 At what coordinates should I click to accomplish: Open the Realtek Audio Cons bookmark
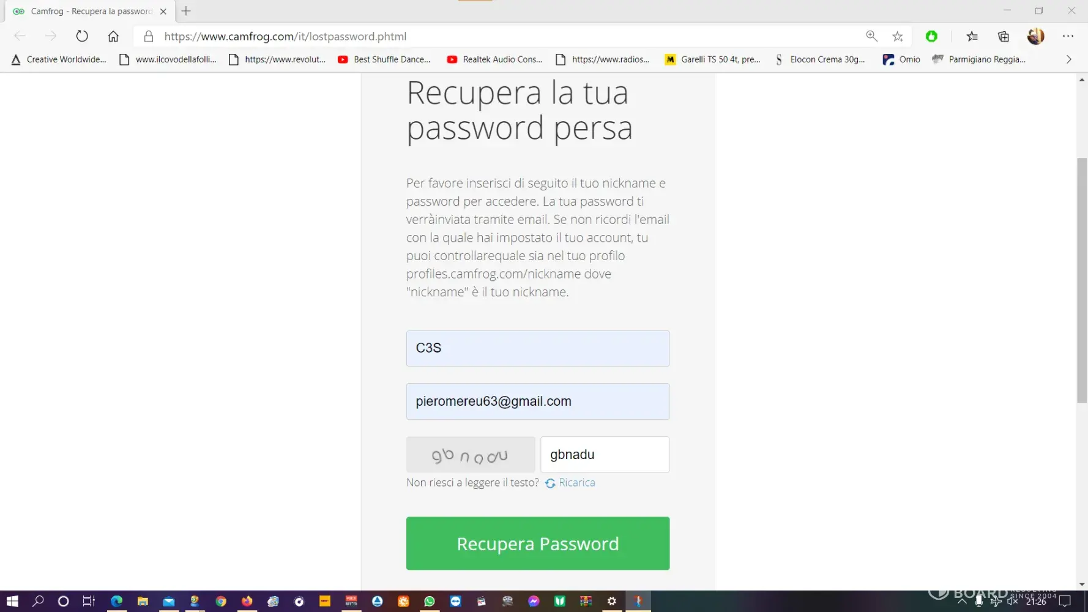point(494,59)
